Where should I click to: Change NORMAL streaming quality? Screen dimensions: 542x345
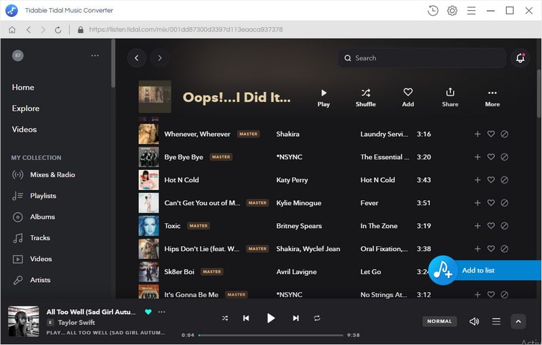[439, 321]
